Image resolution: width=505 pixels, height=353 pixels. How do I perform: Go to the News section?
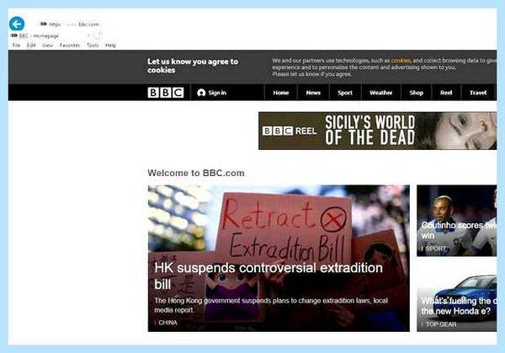[313, 93]
